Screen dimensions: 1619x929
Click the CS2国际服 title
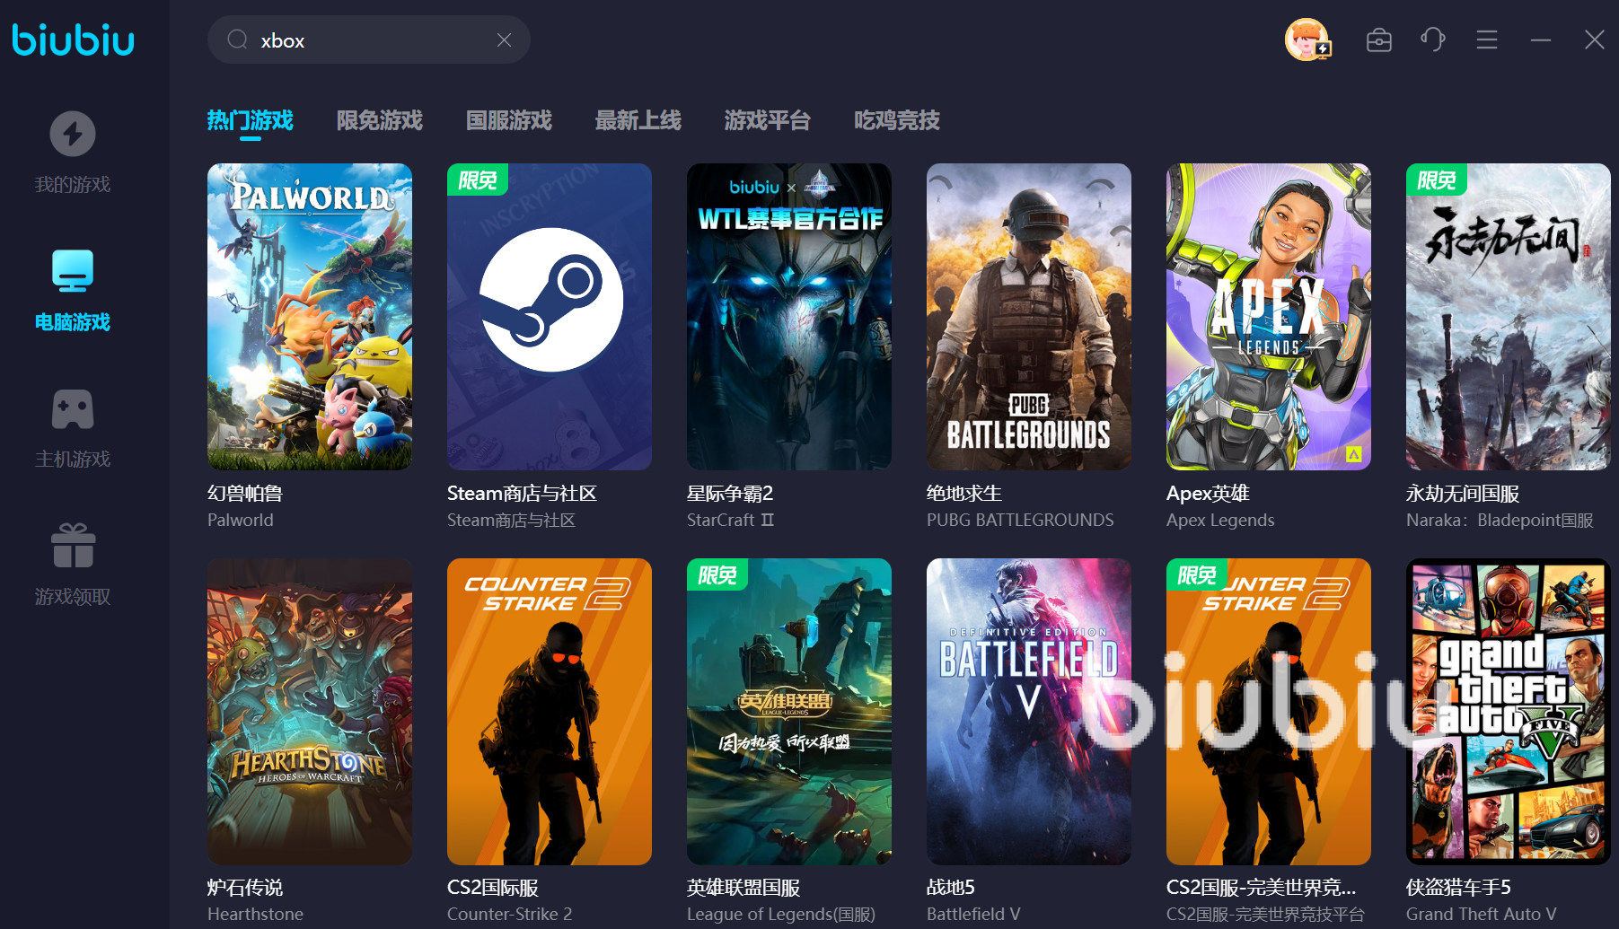tap(493, 887)
